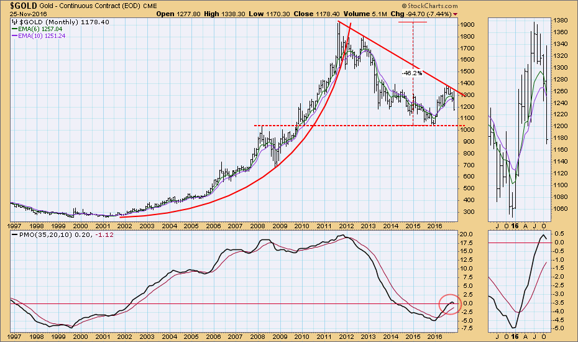Click the 300 price axis label
578x342 pixels.
click(469, 212)
